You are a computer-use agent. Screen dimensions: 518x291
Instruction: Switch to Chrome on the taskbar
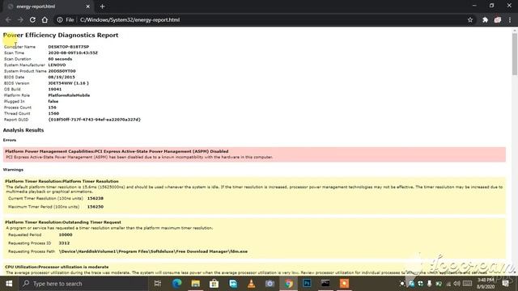pyautogui.click(x=289, y=284)
